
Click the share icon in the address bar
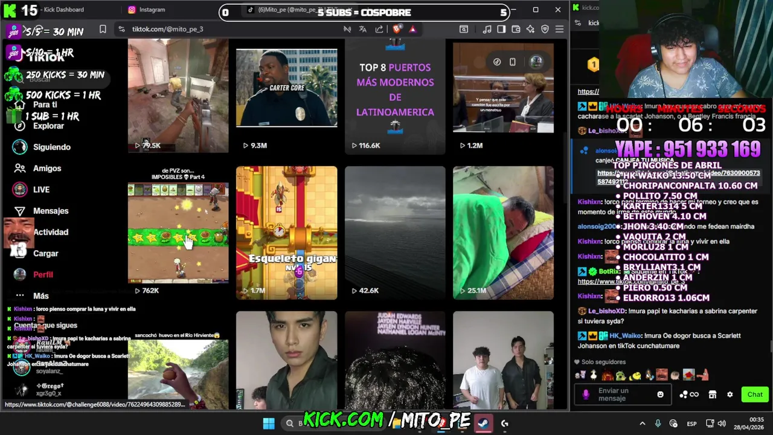coord(379,29)
